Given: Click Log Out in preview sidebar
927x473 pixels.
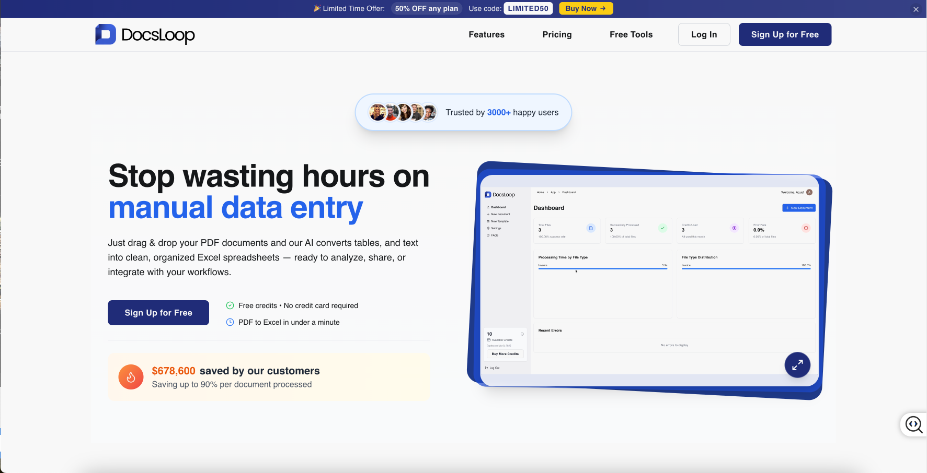Looking at the screenshot, I should coord(493,368).
